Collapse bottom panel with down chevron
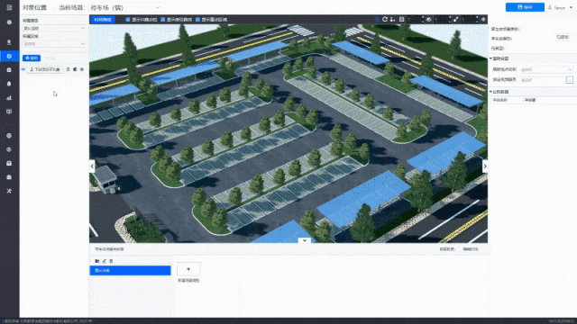This screenshot has height=324, width=577. pyautogui.click(x=305, y=240)
